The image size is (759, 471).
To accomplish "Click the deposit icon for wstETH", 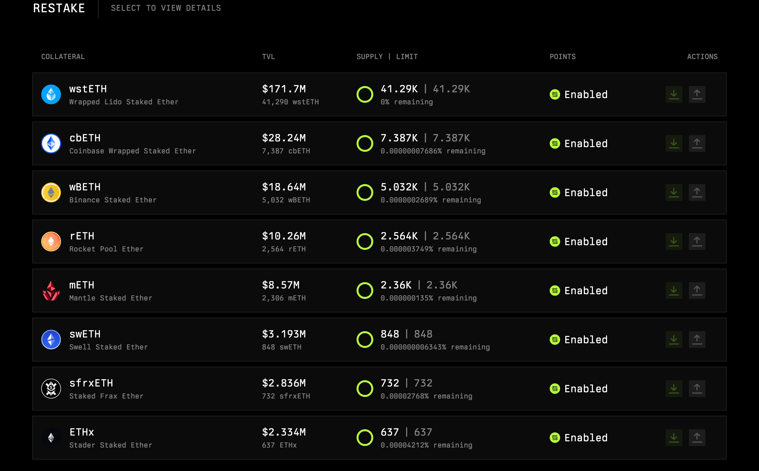I will click(x=674, y=94).
